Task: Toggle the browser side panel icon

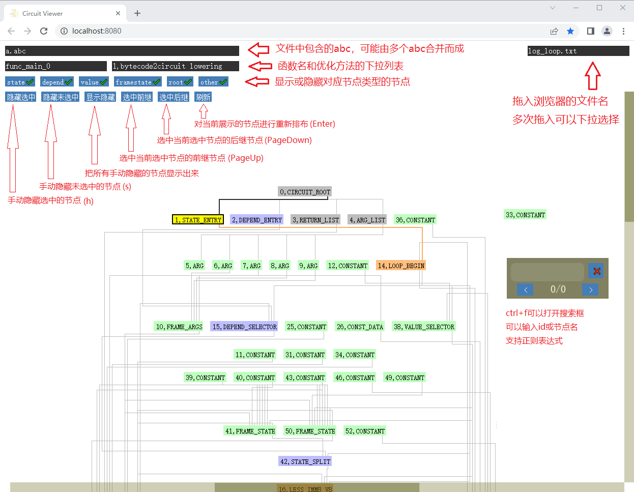Action: [590, 31]
